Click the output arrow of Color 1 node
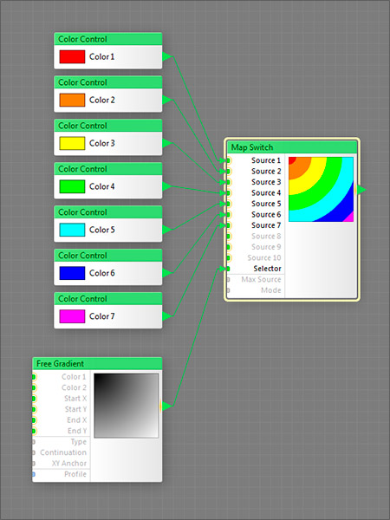390x520 pixels. (x=167, y=56)
